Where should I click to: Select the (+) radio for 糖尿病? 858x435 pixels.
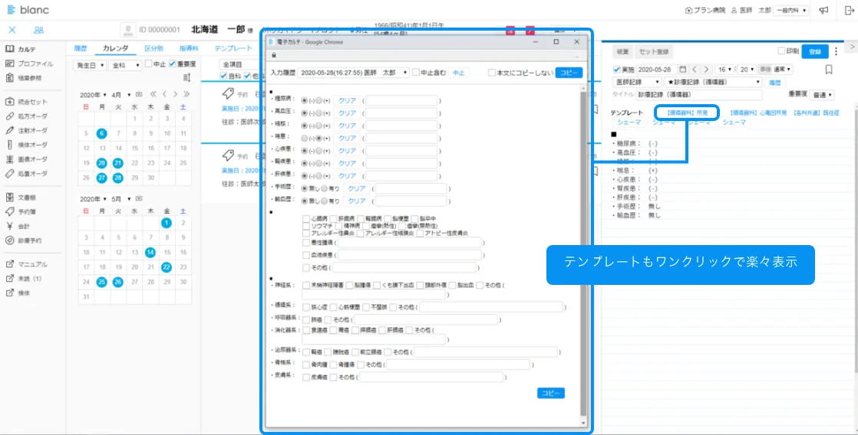click(x=319, y=100)
